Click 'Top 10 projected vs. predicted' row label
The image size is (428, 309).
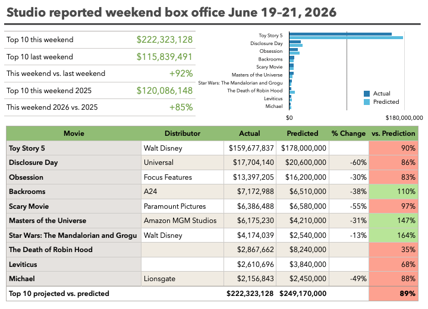pos(59,294)
